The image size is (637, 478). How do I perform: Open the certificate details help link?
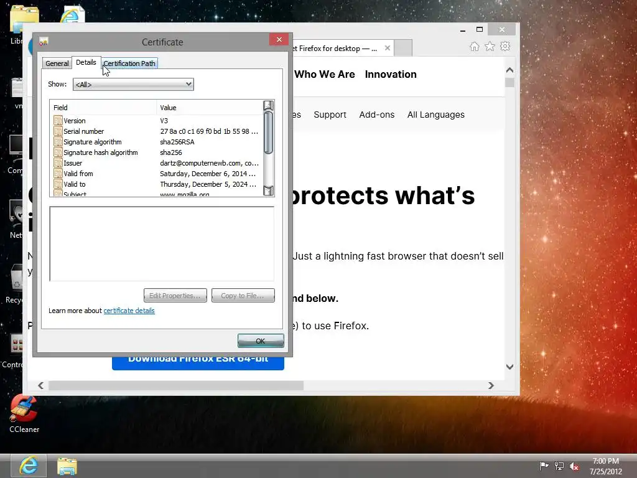[x=129, y=311]
